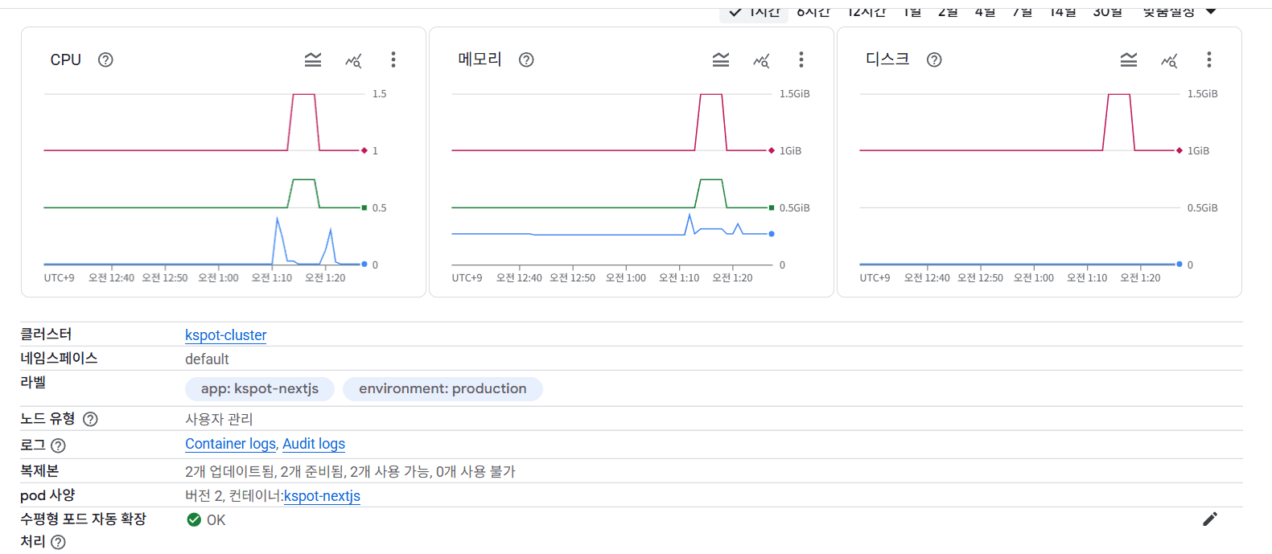Toggle the legend on the 메모리 chart

[x=721, y=60]
